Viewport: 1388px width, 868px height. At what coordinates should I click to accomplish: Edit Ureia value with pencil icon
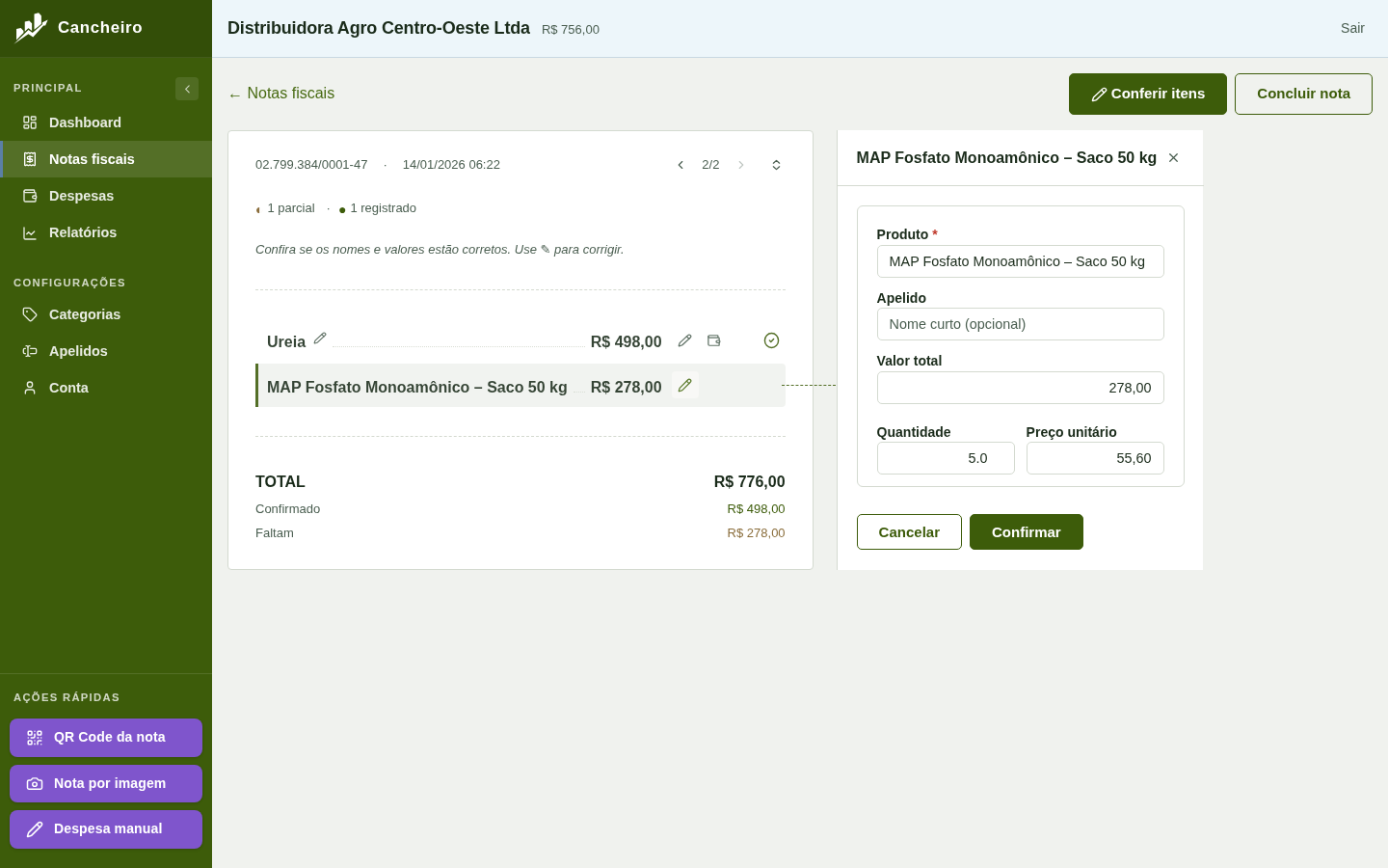684,340
